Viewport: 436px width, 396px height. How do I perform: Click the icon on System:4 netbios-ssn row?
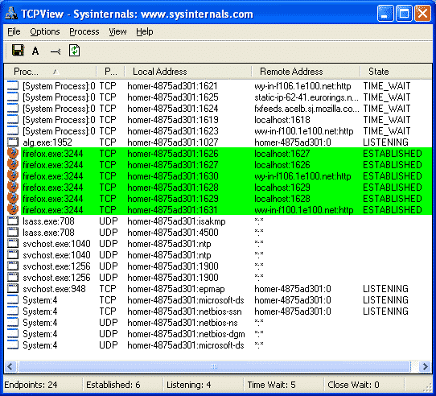pyautogui.click(x=13, y=311)
